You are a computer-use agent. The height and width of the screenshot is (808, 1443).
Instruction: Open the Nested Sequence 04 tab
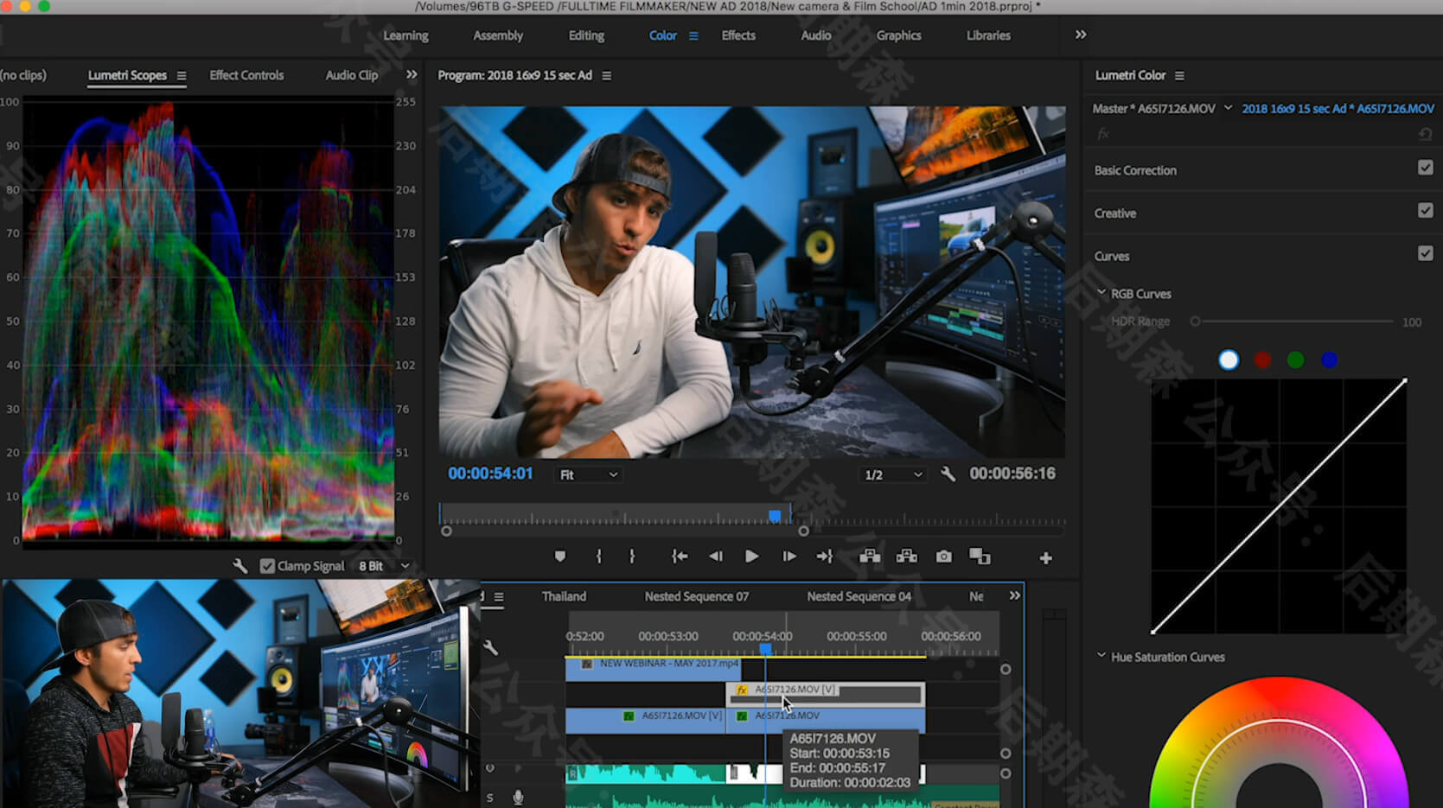pyautogui.click(x=859, y=596)
